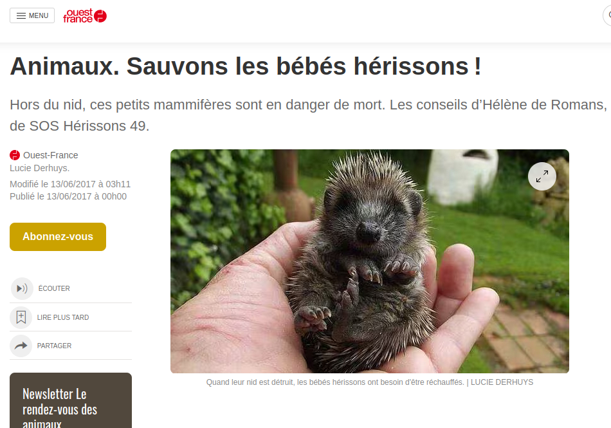Click the Ouest-France source name under the subtitle
The image size is (611, 428).
51,155
